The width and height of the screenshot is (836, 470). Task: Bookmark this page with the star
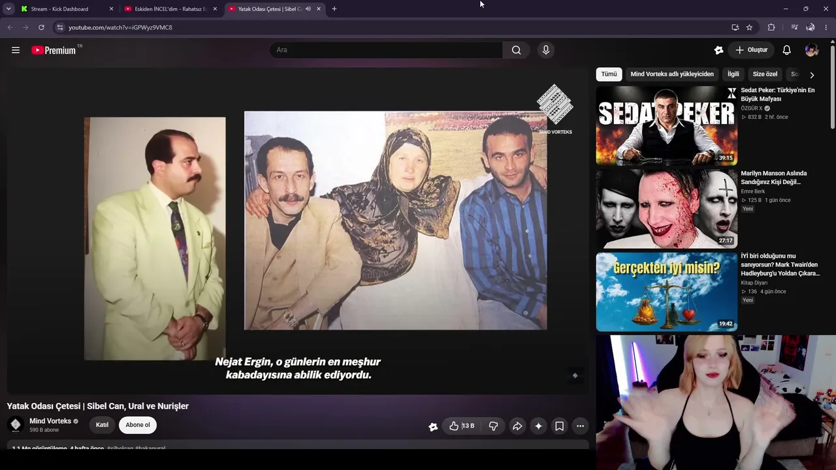(x=749, y=27)
